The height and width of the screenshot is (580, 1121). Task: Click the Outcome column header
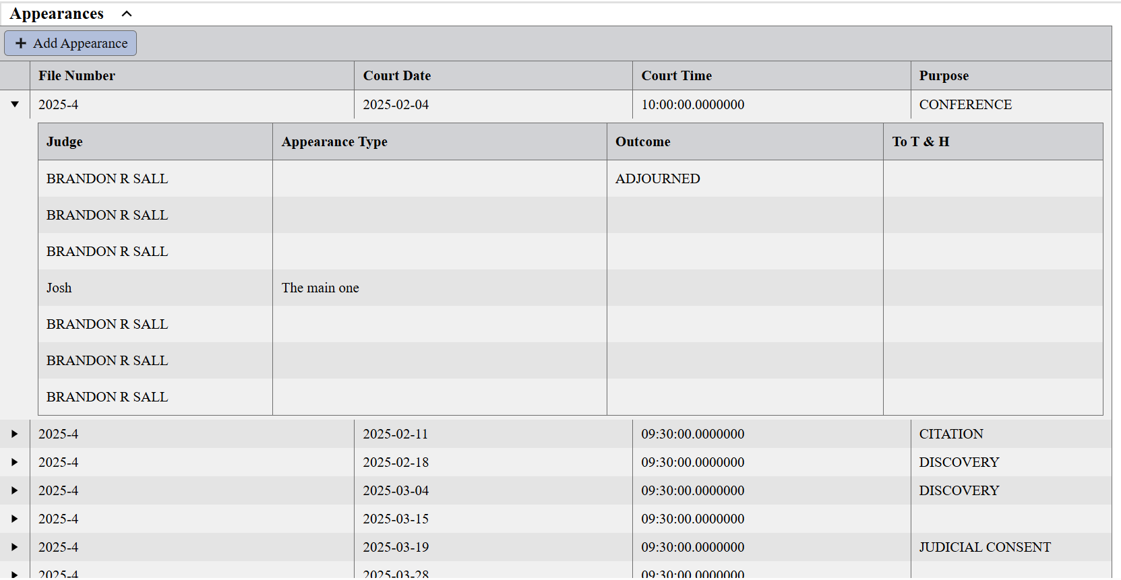click(642, 141)
